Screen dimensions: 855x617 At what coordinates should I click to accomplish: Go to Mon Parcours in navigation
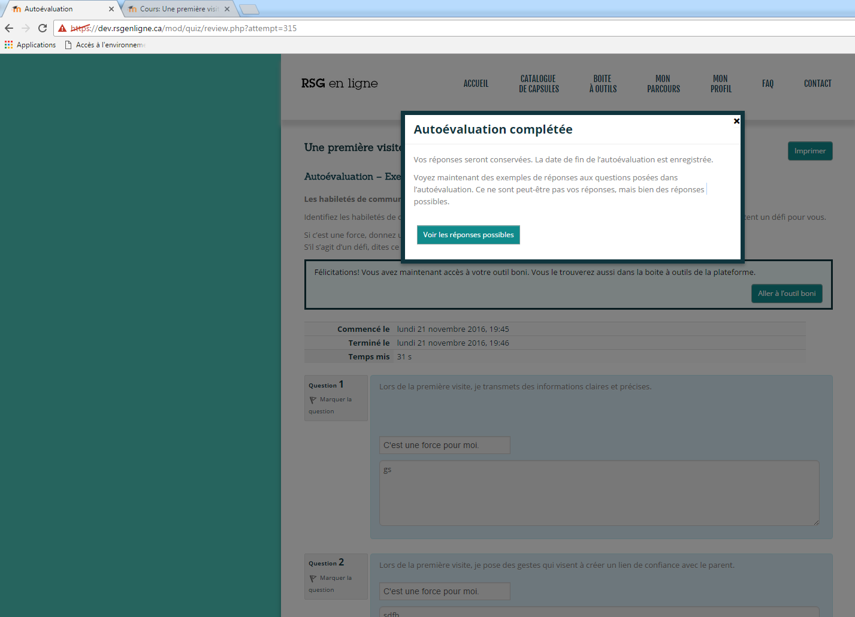point(663,84)
